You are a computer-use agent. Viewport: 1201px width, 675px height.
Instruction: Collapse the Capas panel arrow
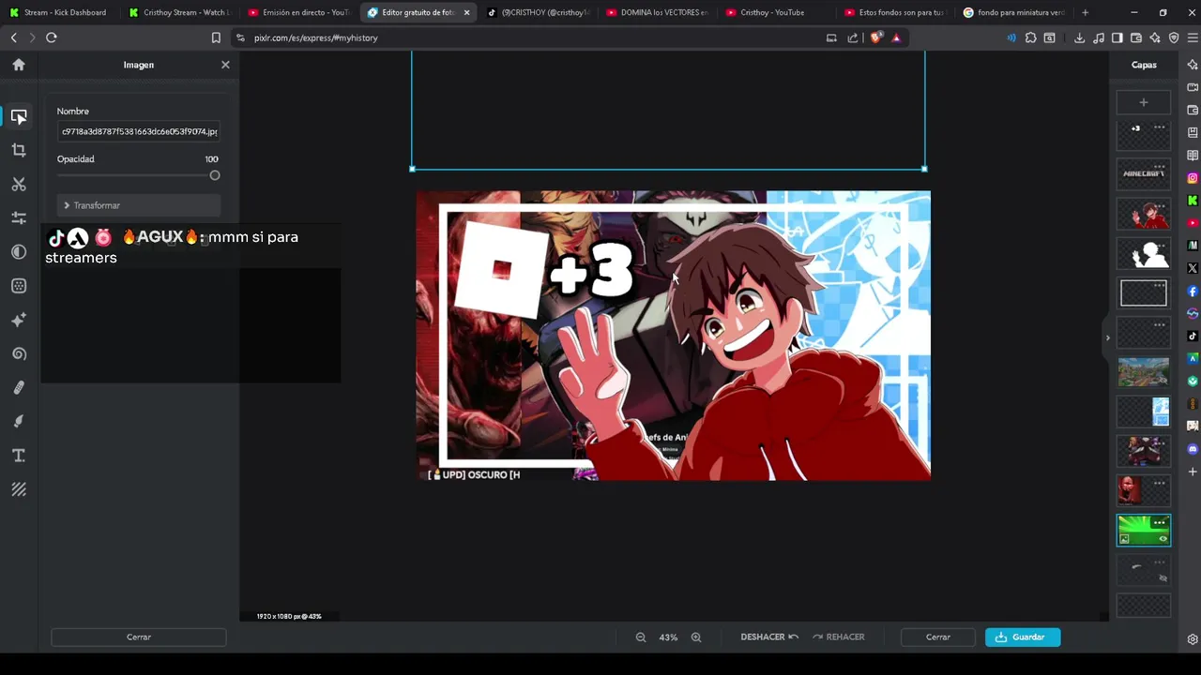click(1107, 337)
